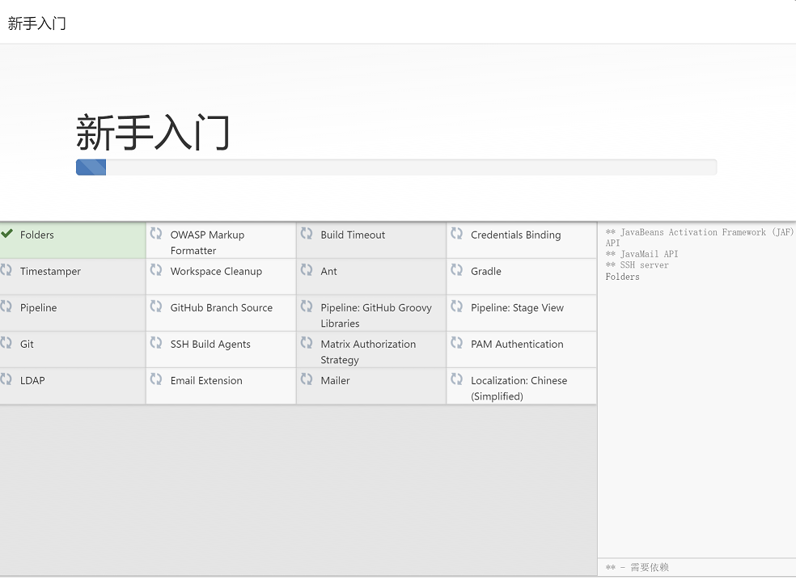Click the Pipeline: Stage View plugin label
796x580 pixels.
tap(517, 308)
